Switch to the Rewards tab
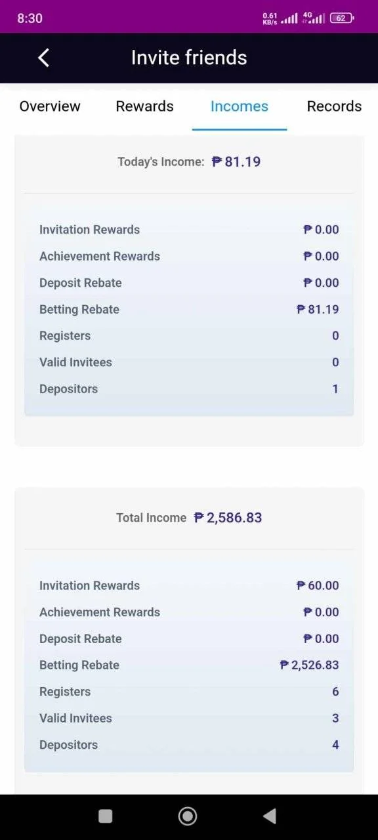Viewport: 378px width, 840px height. pyautogui.click(x=145, y=106)
